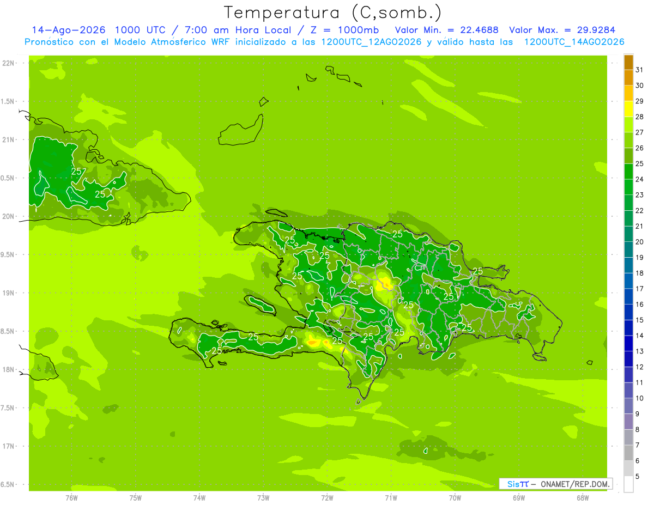Click the 17N latitude axis label

click(x=8, y=446)
